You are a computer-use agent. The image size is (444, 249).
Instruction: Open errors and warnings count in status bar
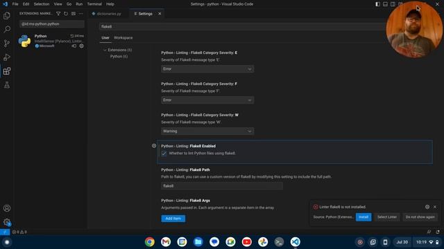point(19,232)
